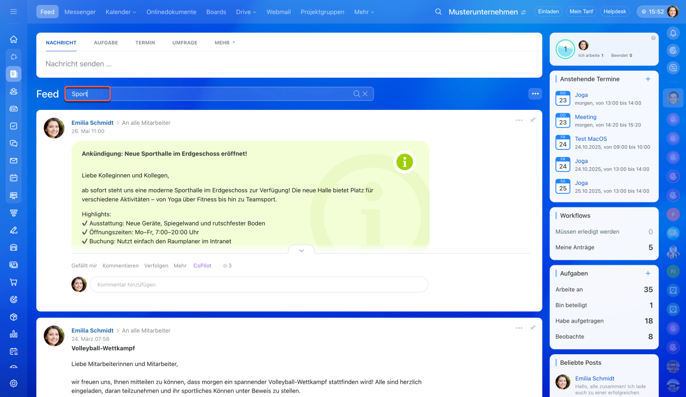Click the Kommentar hinzufügen comment field
The image size is (686, 397).
(259, 284)
